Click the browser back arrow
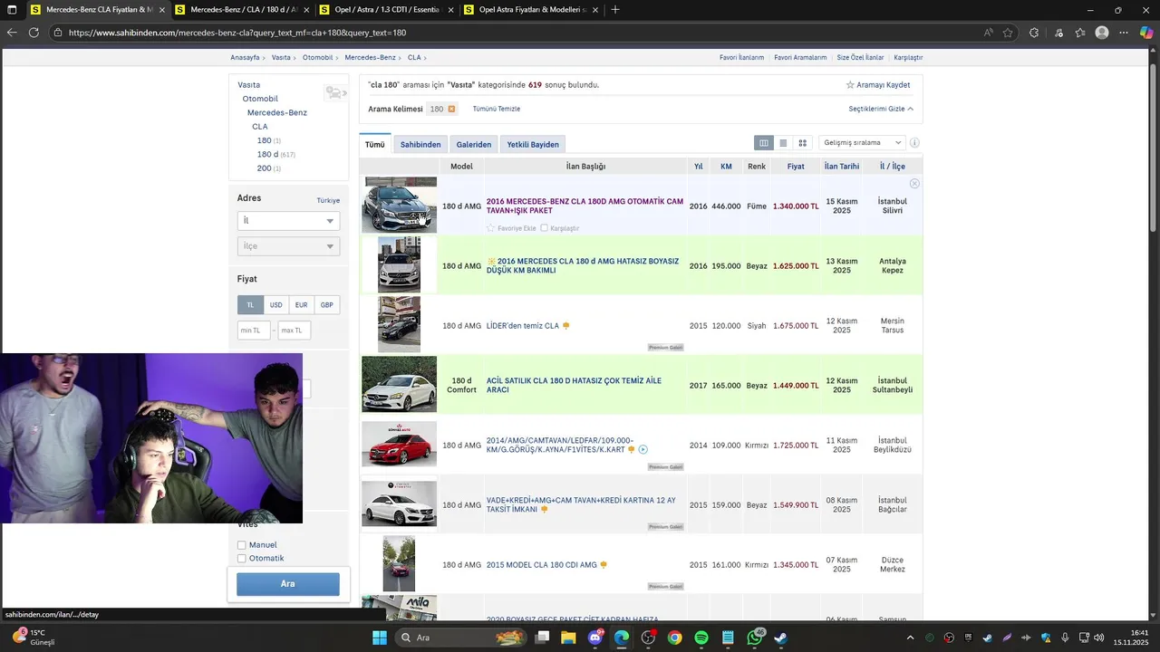This screenshot has width=1160, height=652. coord(12,33)
